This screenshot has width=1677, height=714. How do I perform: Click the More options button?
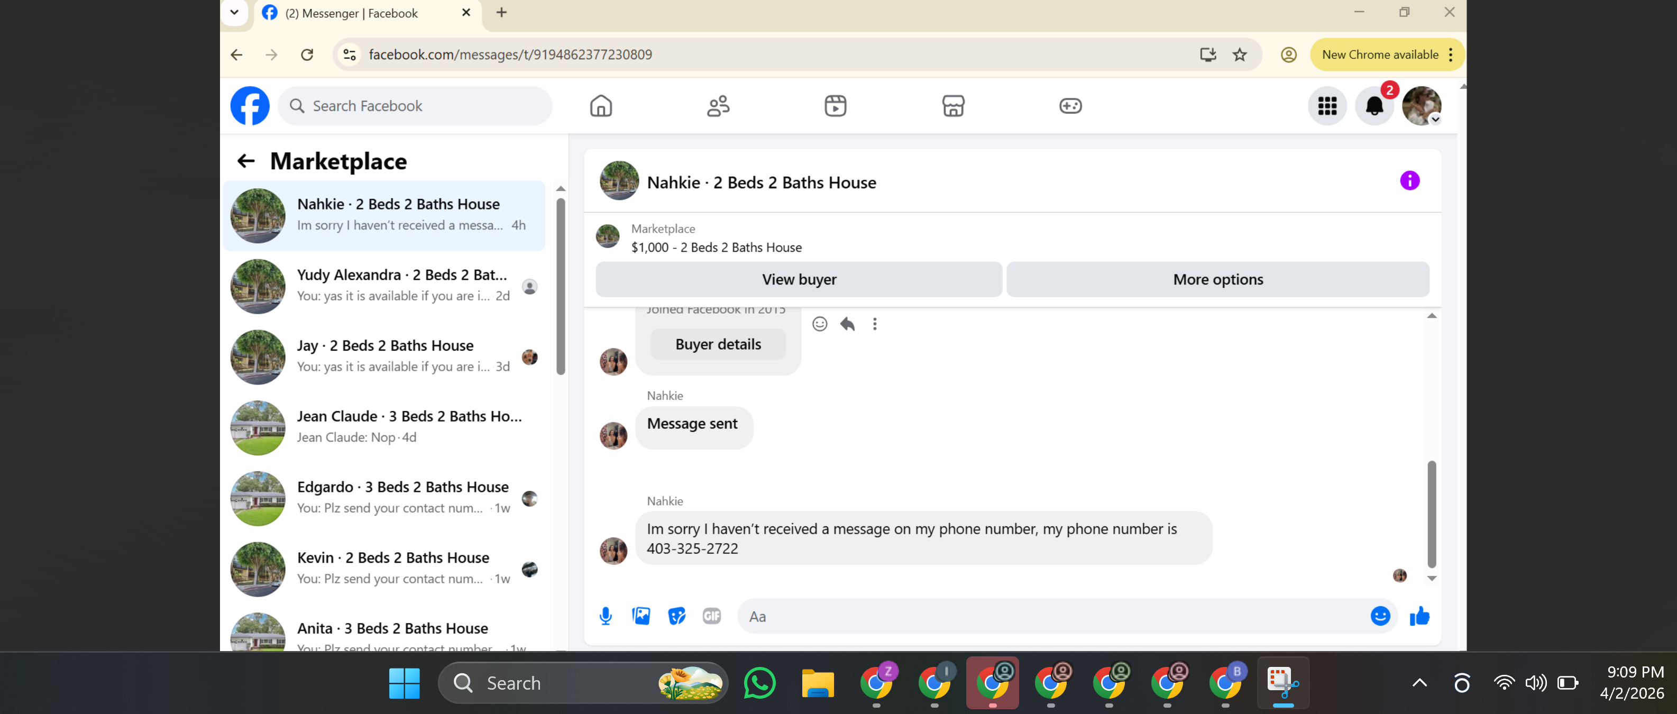coord(1217,279)
